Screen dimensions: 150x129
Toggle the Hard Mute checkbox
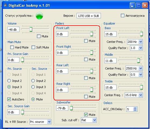tap(12, 47)
